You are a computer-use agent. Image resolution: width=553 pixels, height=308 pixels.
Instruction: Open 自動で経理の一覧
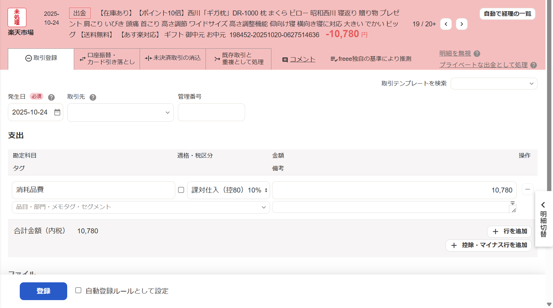coord(508,14)
